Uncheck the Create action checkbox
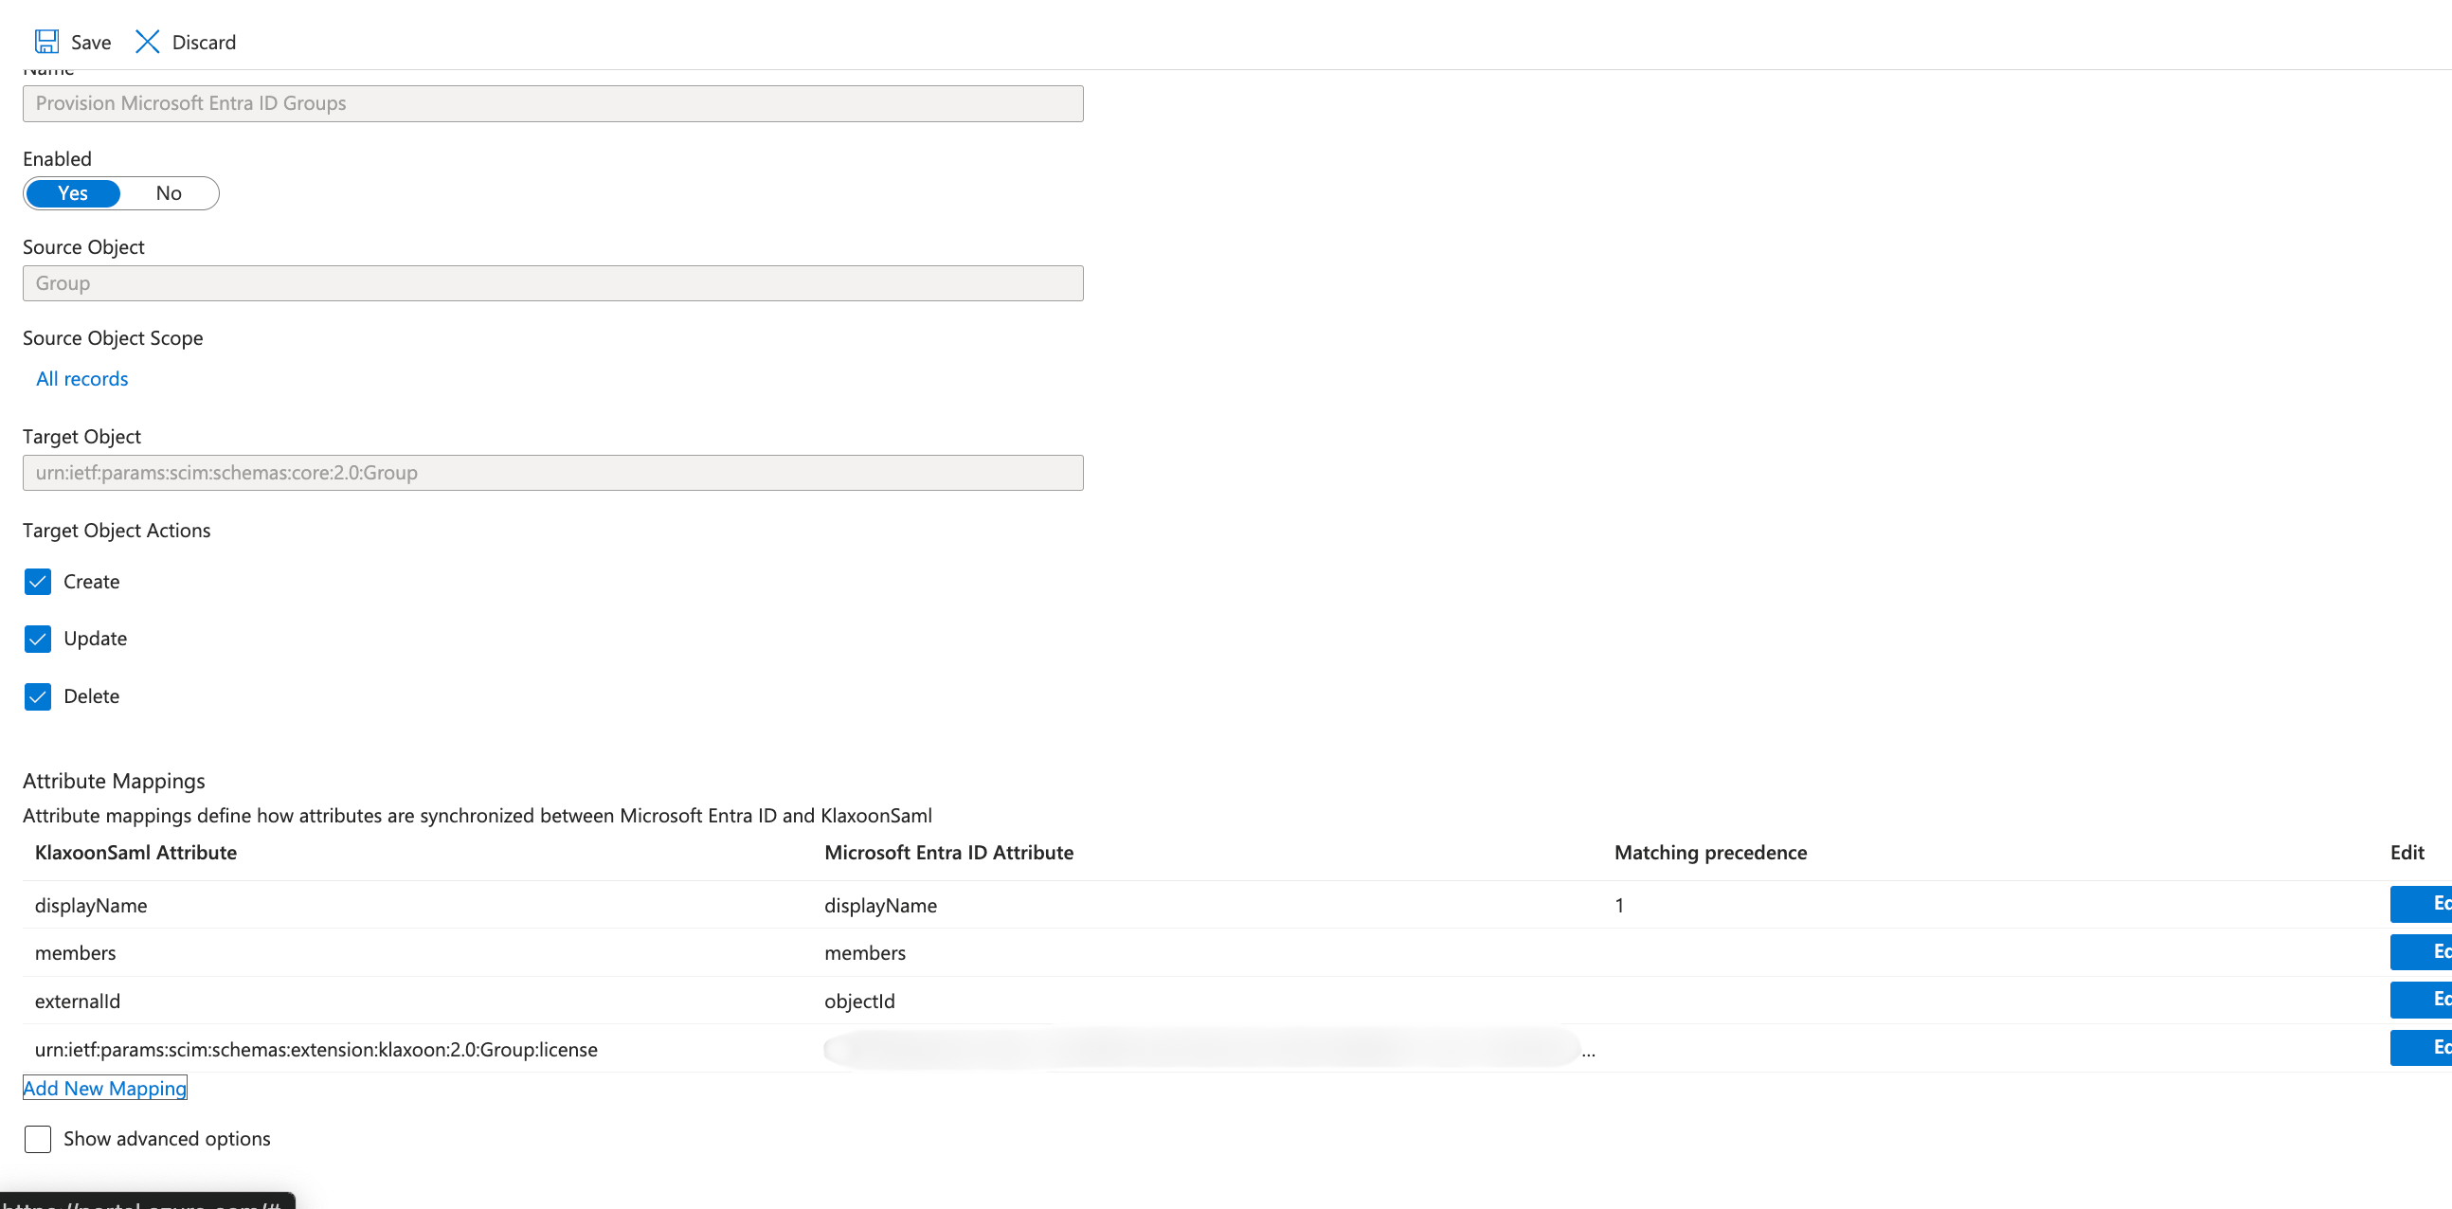Screen dimensions: 2452x1209 point(38,582)
